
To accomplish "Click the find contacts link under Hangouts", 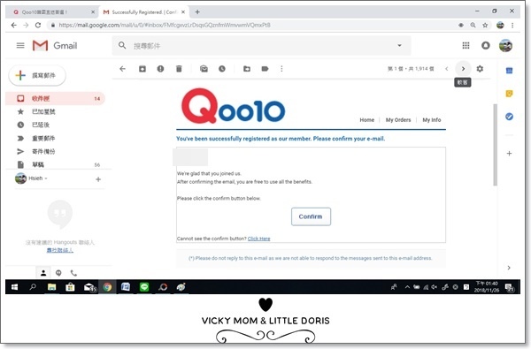I will click(x=59, y=250).
